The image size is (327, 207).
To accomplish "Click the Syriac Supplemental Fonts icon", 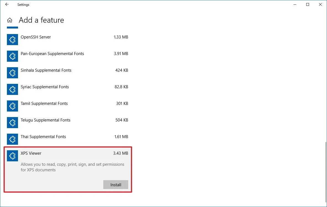I will point(12,89).
